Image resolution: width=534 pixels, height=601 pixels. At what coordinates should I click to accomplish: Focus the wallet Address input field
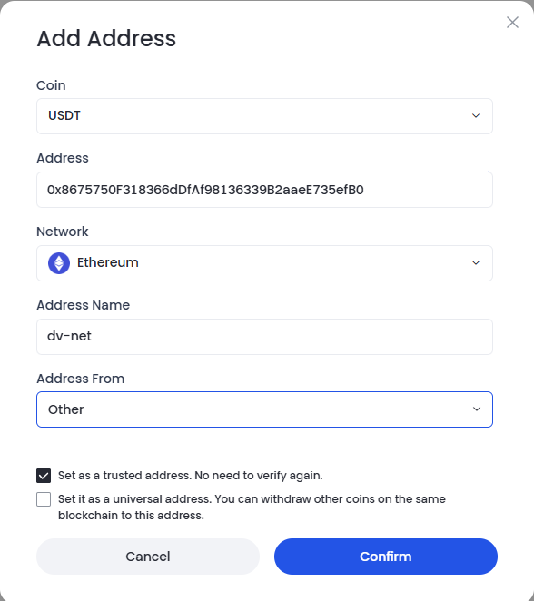click(264, 190)
